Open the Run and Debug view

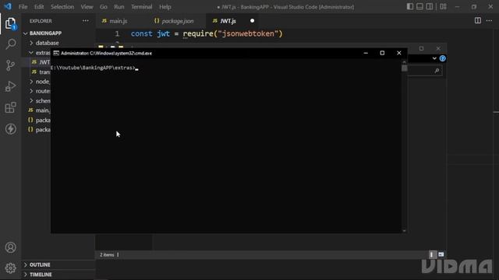[10, 86]
